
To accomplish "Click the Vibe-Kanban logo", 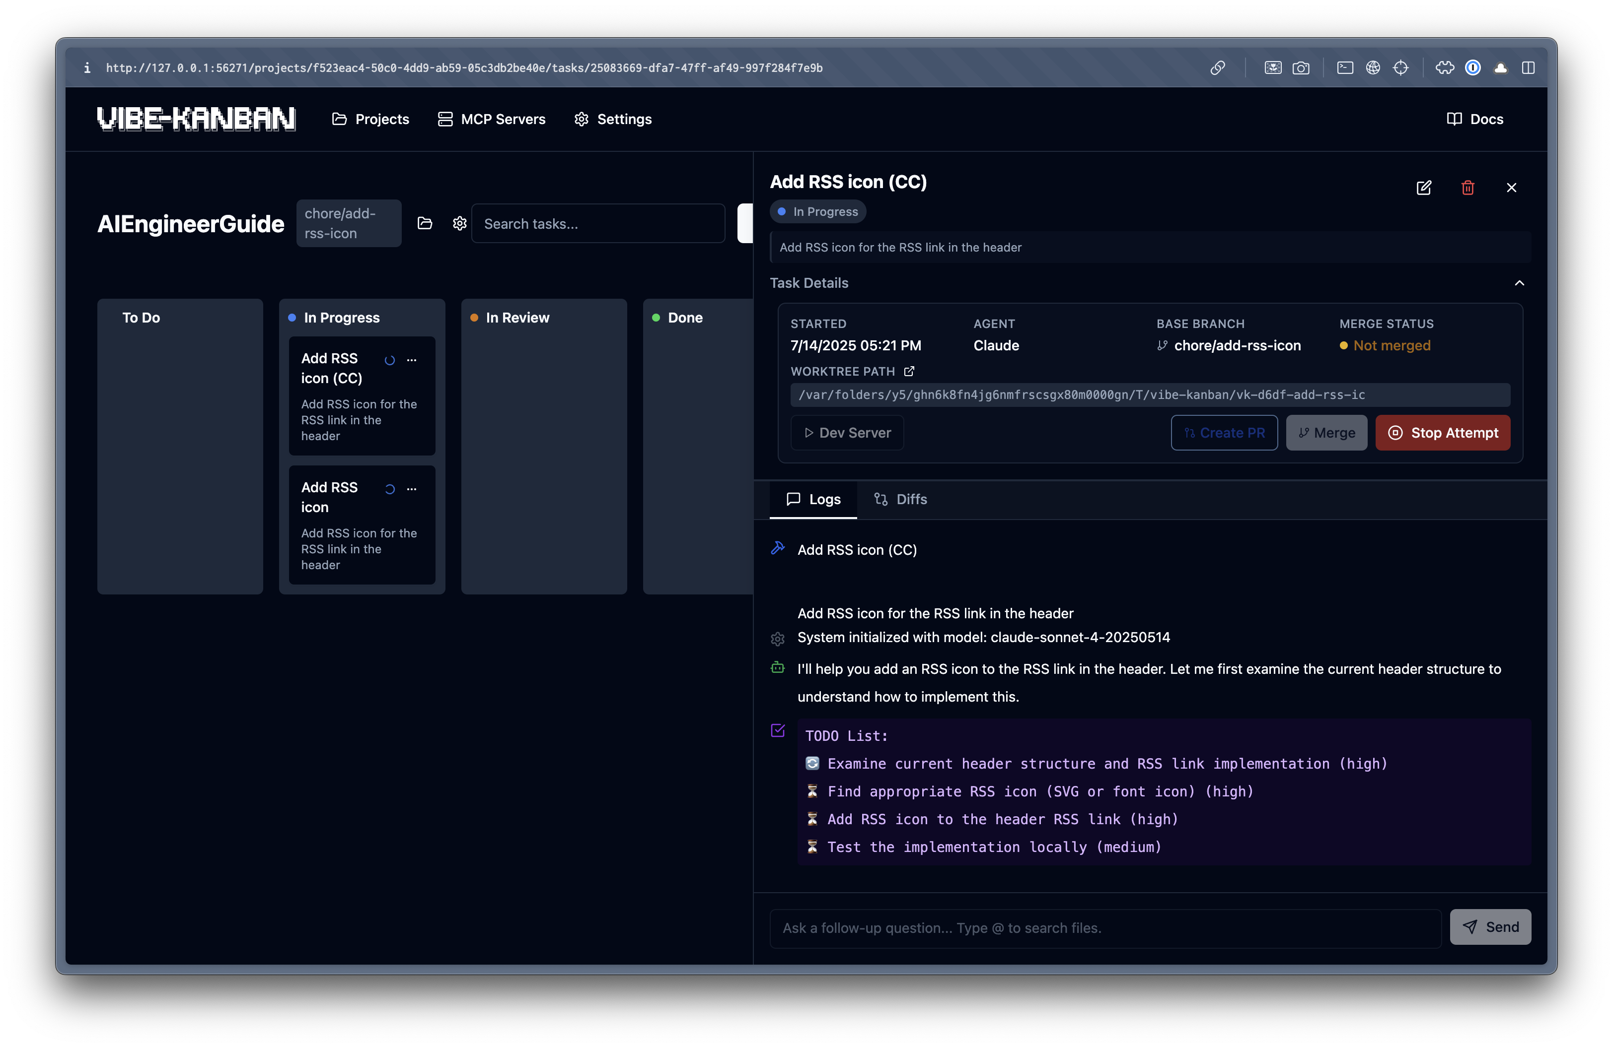I will (x=196, y=119).
